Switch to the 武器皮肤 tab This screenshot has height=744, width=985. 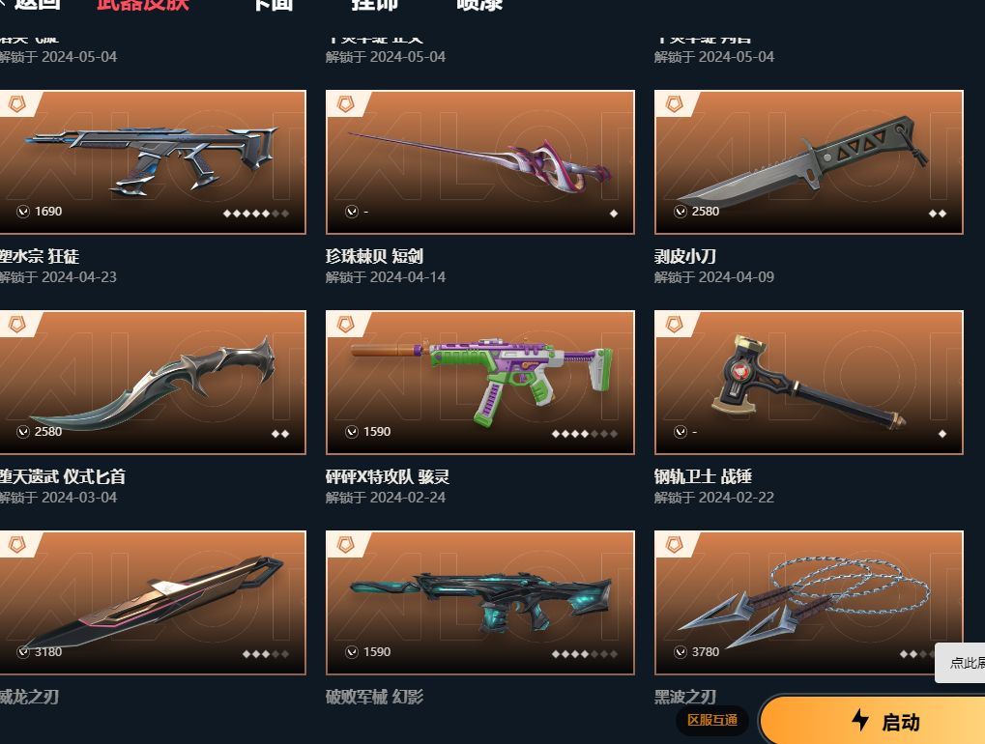(143, 5)
